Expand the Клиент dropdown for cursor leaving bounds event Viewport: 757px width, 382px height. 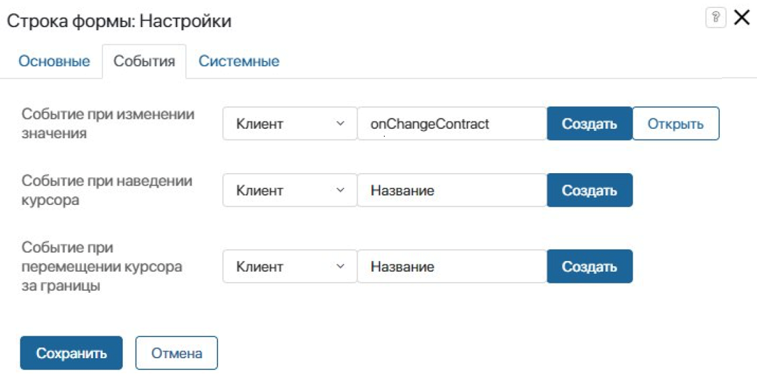289,266
